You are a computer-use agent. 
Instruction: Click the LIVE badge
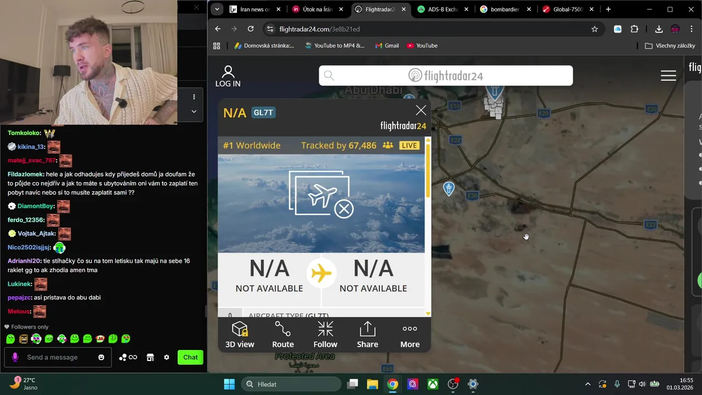pyautogui.click(x=409, y=145)
